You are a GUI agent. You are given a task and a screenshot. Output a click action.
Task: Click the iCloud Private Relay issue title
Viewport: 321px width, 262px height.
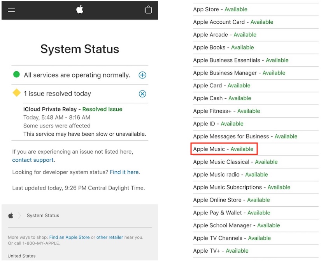(x=52, y=109)
